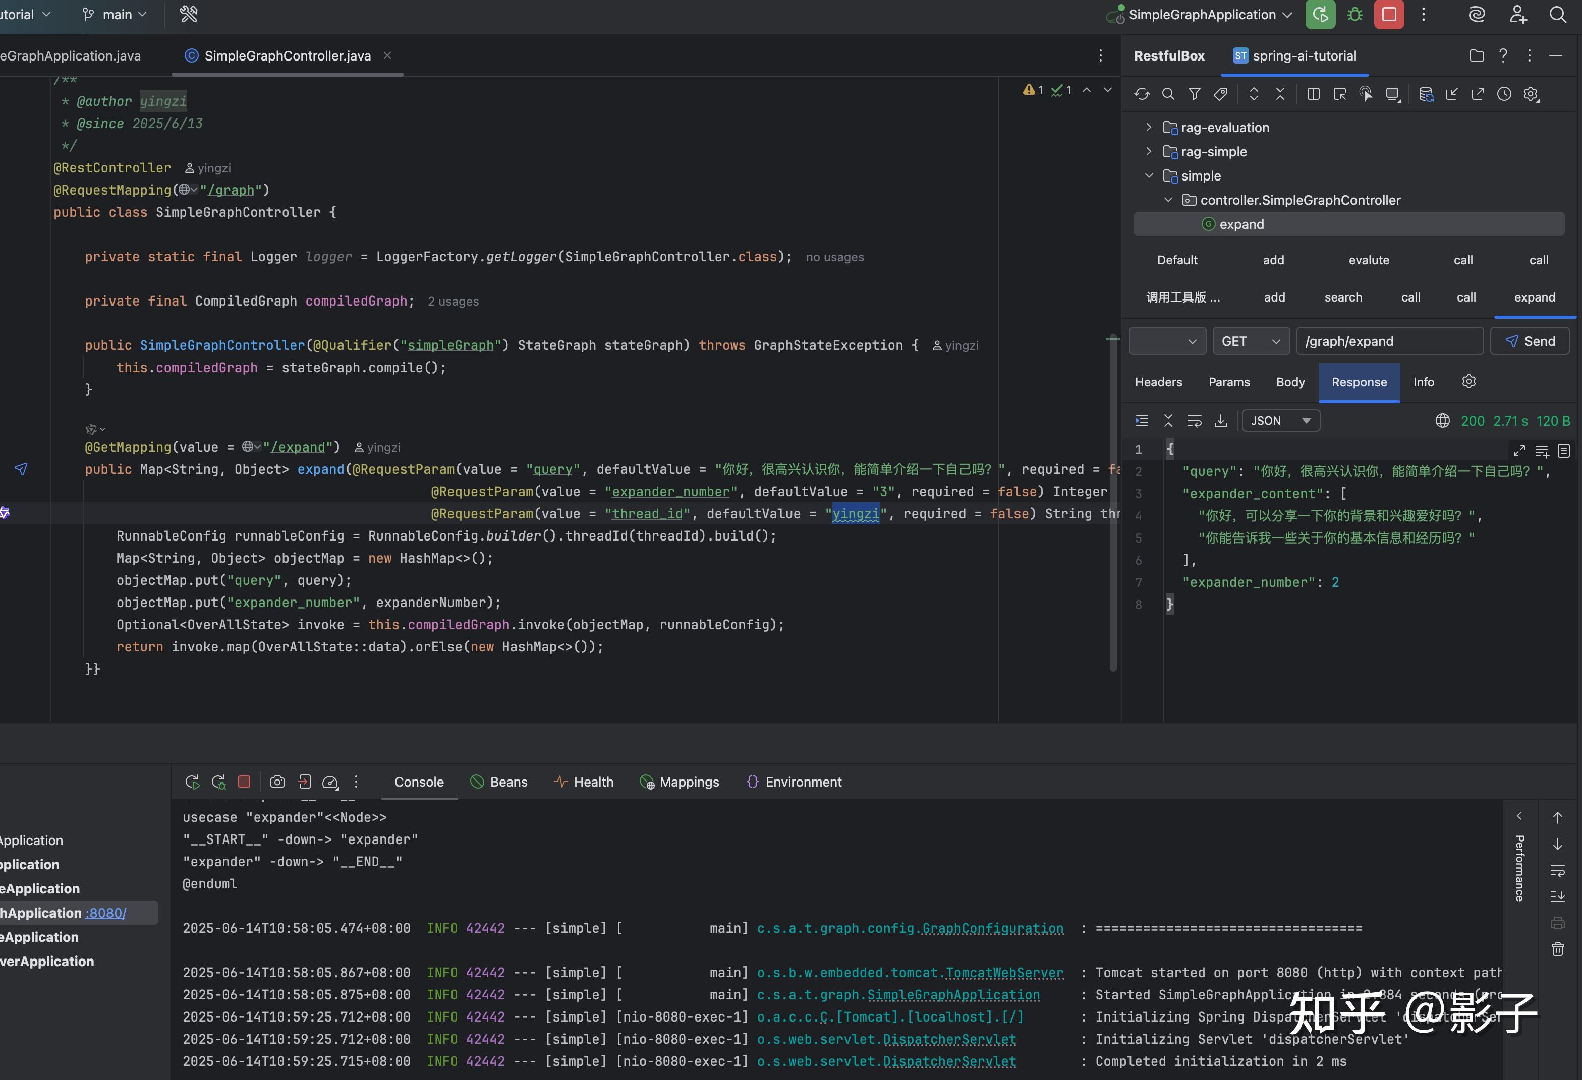Viewport: 1582px width, 1080px height.
Task: Clear console with the trash icon
Action: tap(1557, 949)
